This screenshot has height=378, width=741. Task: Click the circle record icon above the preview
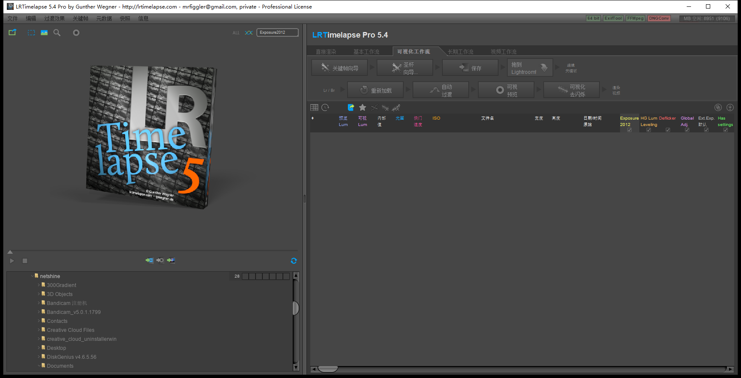pos(76,32)
